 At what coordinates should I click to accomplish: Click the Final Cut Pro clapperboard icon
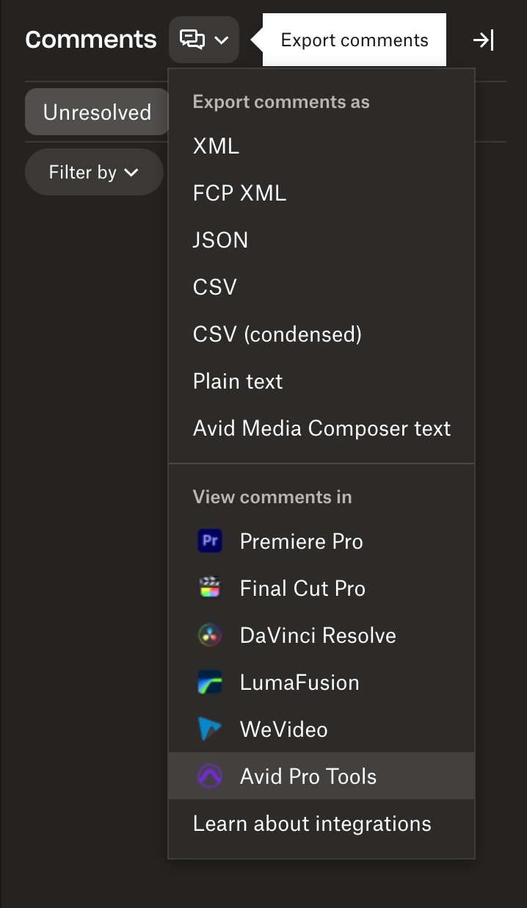point(210,588)
